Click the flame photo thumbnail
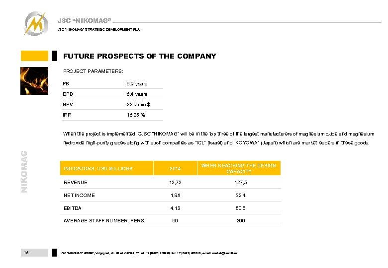 (x=34, y=80)
